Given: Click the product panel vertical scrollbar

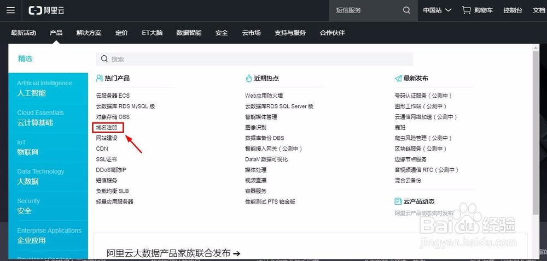Looking at the screenshot, I should [536, 134].
